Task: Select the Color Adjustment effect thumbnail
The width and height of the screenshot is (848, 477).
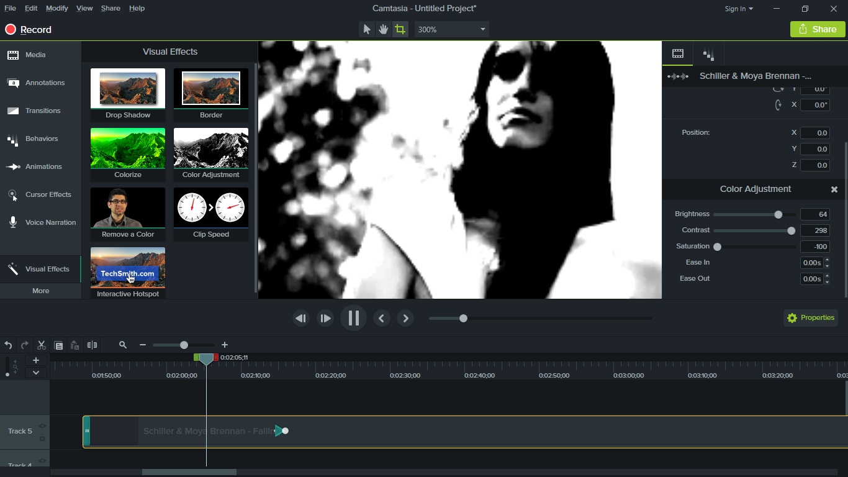Action: point(211,154)
